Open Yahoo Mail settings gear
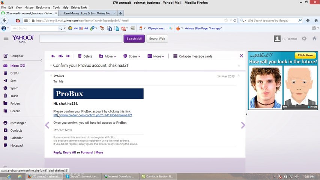Viewport: 320px width, 180px height. [304, 39]
